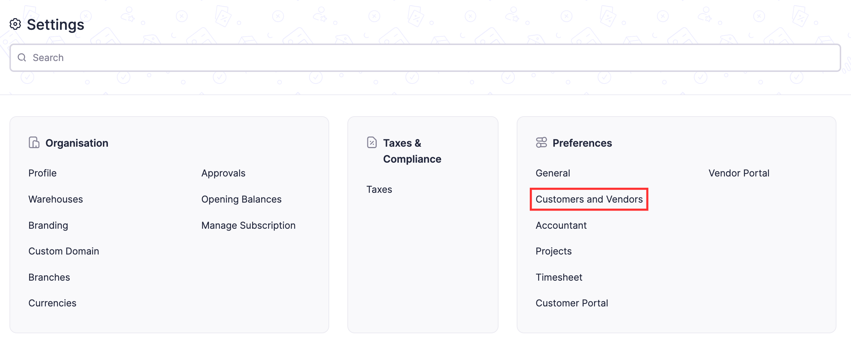The width and height of the screenshot is (851, 342).
Task: Open the Branding settings
Action: [x=48, y=225]
